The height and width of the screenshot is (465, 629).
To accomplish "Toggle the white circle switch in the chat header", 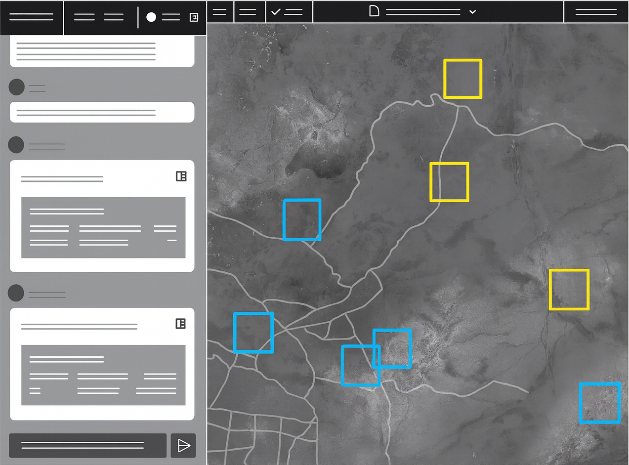I will coord(151,17).
